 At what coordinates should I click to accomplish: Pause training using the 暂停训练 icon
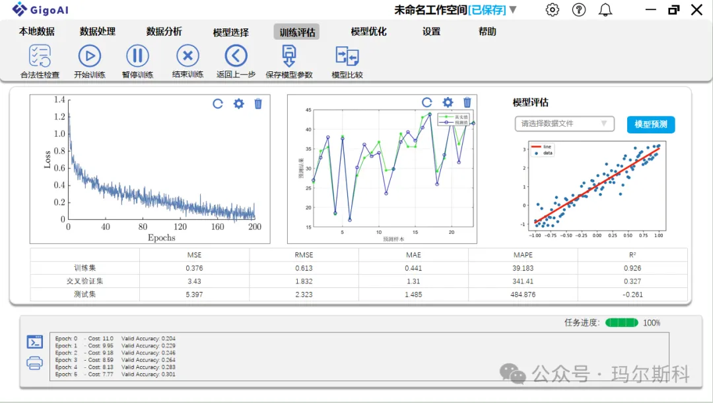pyautogui.click(x=137, y=56)
